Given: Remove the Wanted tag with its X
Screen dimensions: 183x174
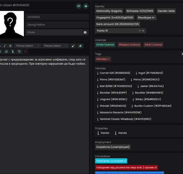Looking at the screenshot, I should (x=108, y=59).
